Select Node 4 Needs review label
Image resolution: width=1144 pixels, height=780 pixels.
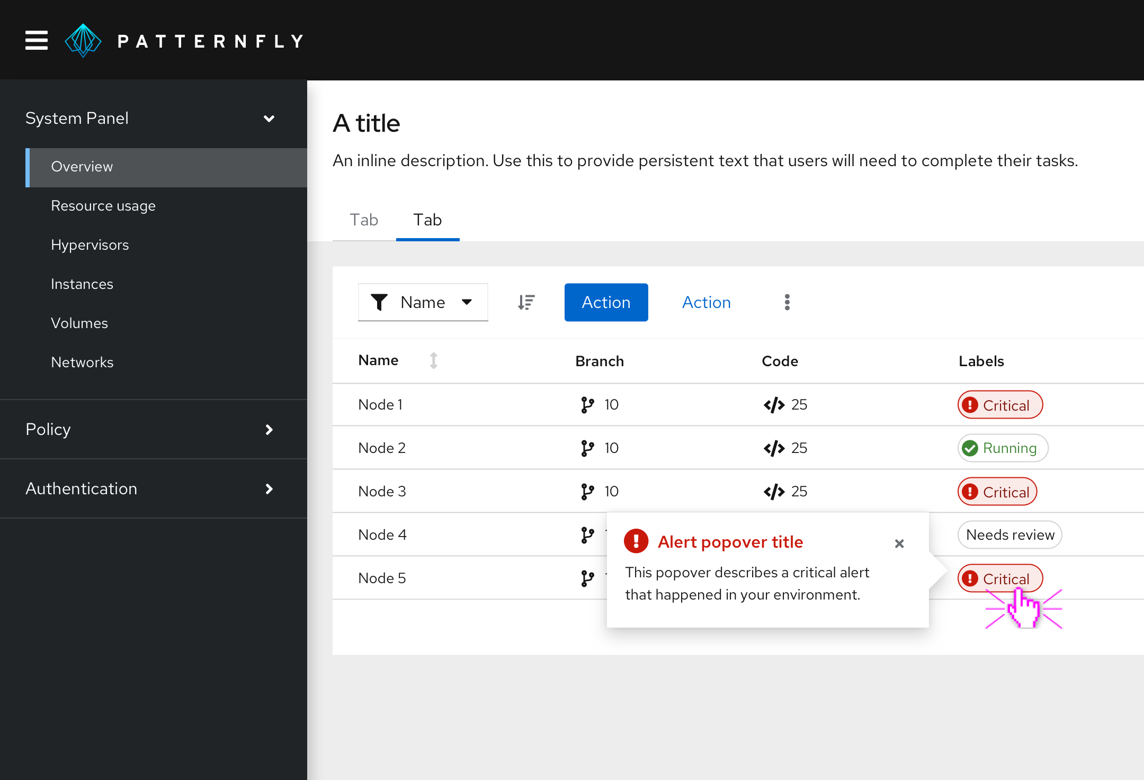[x=1011, y=534]
